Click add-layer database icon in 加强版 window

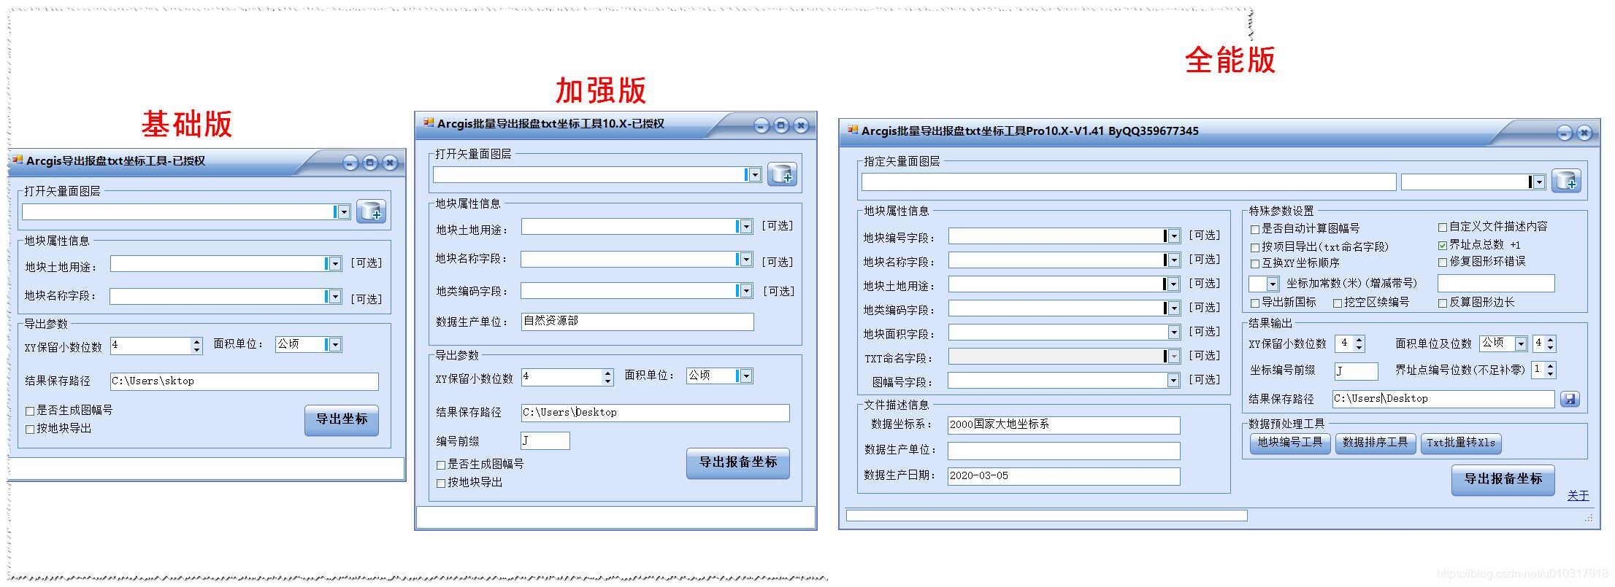pyautogui.click(x=782, y=174)
